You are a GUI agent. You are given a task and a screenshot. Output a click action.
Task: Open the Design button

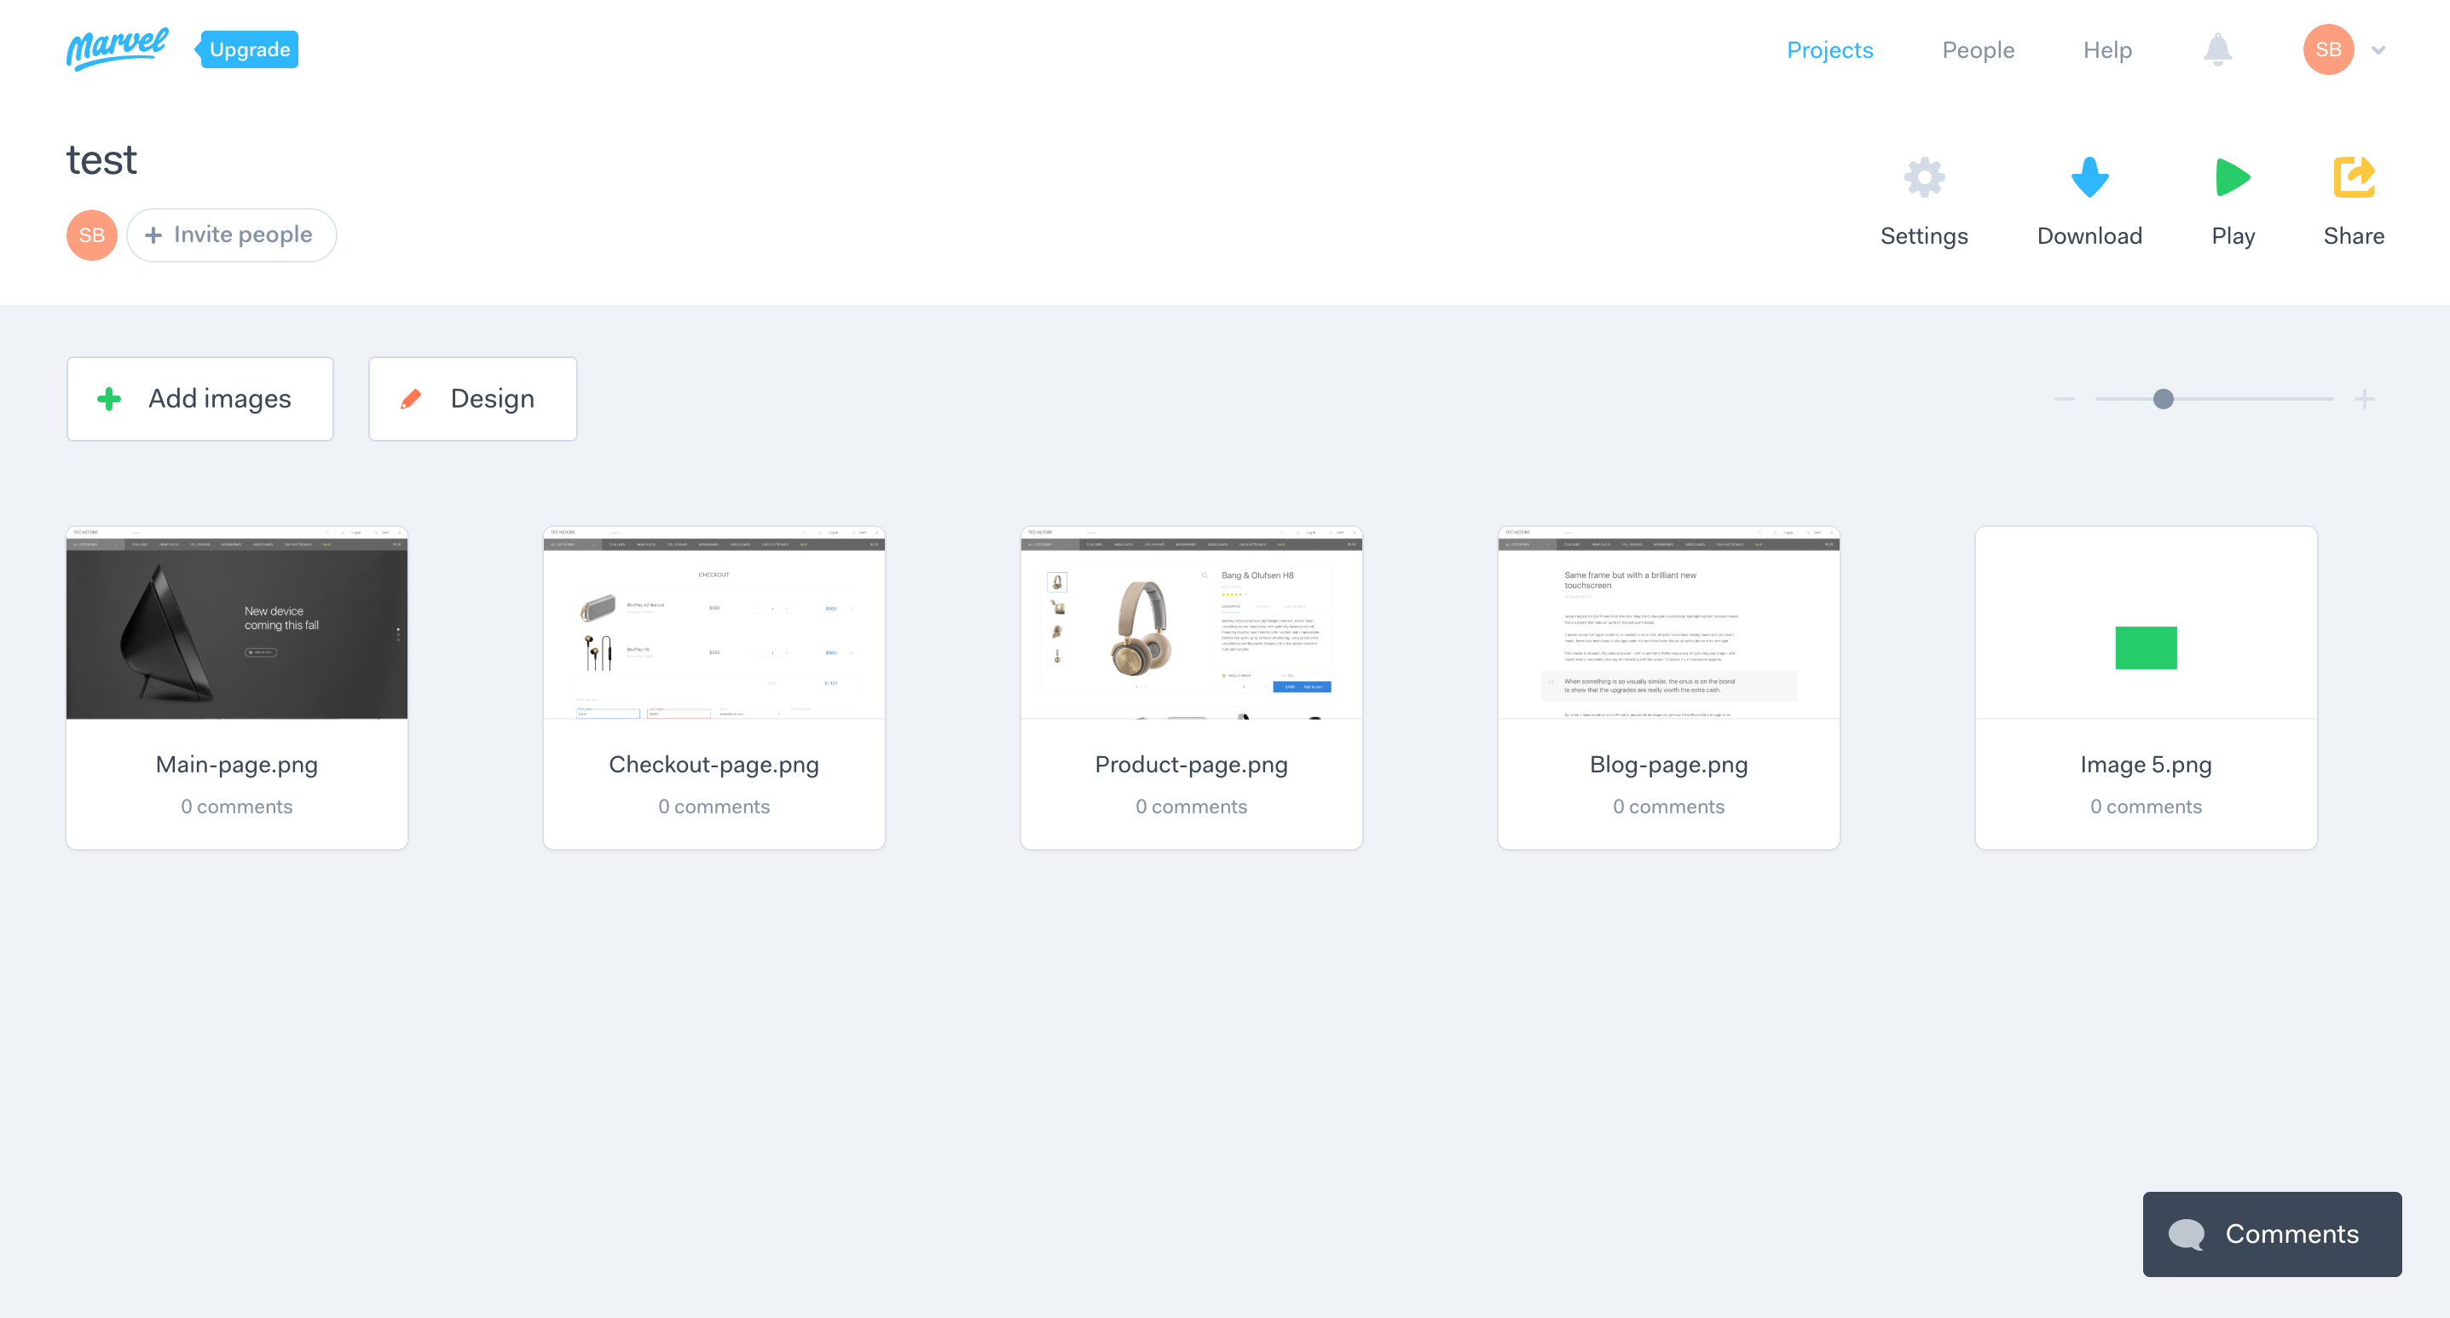(471, 398)
